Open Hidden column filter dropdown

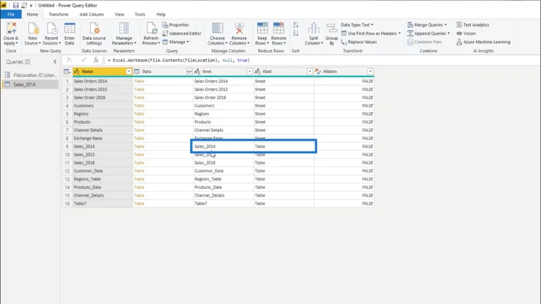(370, 72)
